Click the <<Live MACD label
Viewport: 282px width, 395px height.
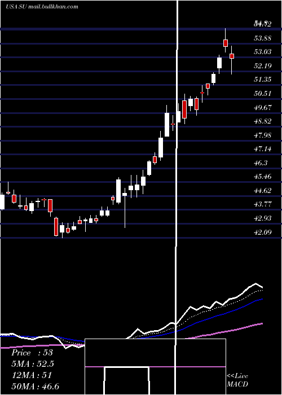(x=237, y=380)
